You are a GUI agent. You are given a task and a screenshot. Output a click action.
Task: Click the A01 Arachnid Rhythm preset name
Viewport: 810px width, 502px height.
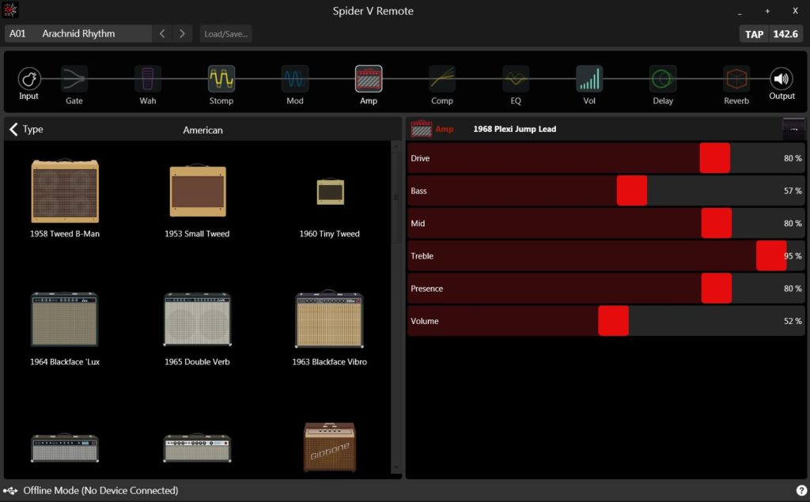tap(78, 33)
